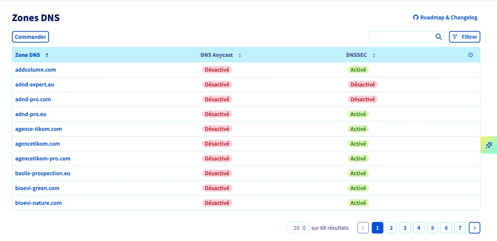Screen dimensions: 497x241
Task: Open the agence-tikom.com DNS zone
Action: click(x=39, y=129)
